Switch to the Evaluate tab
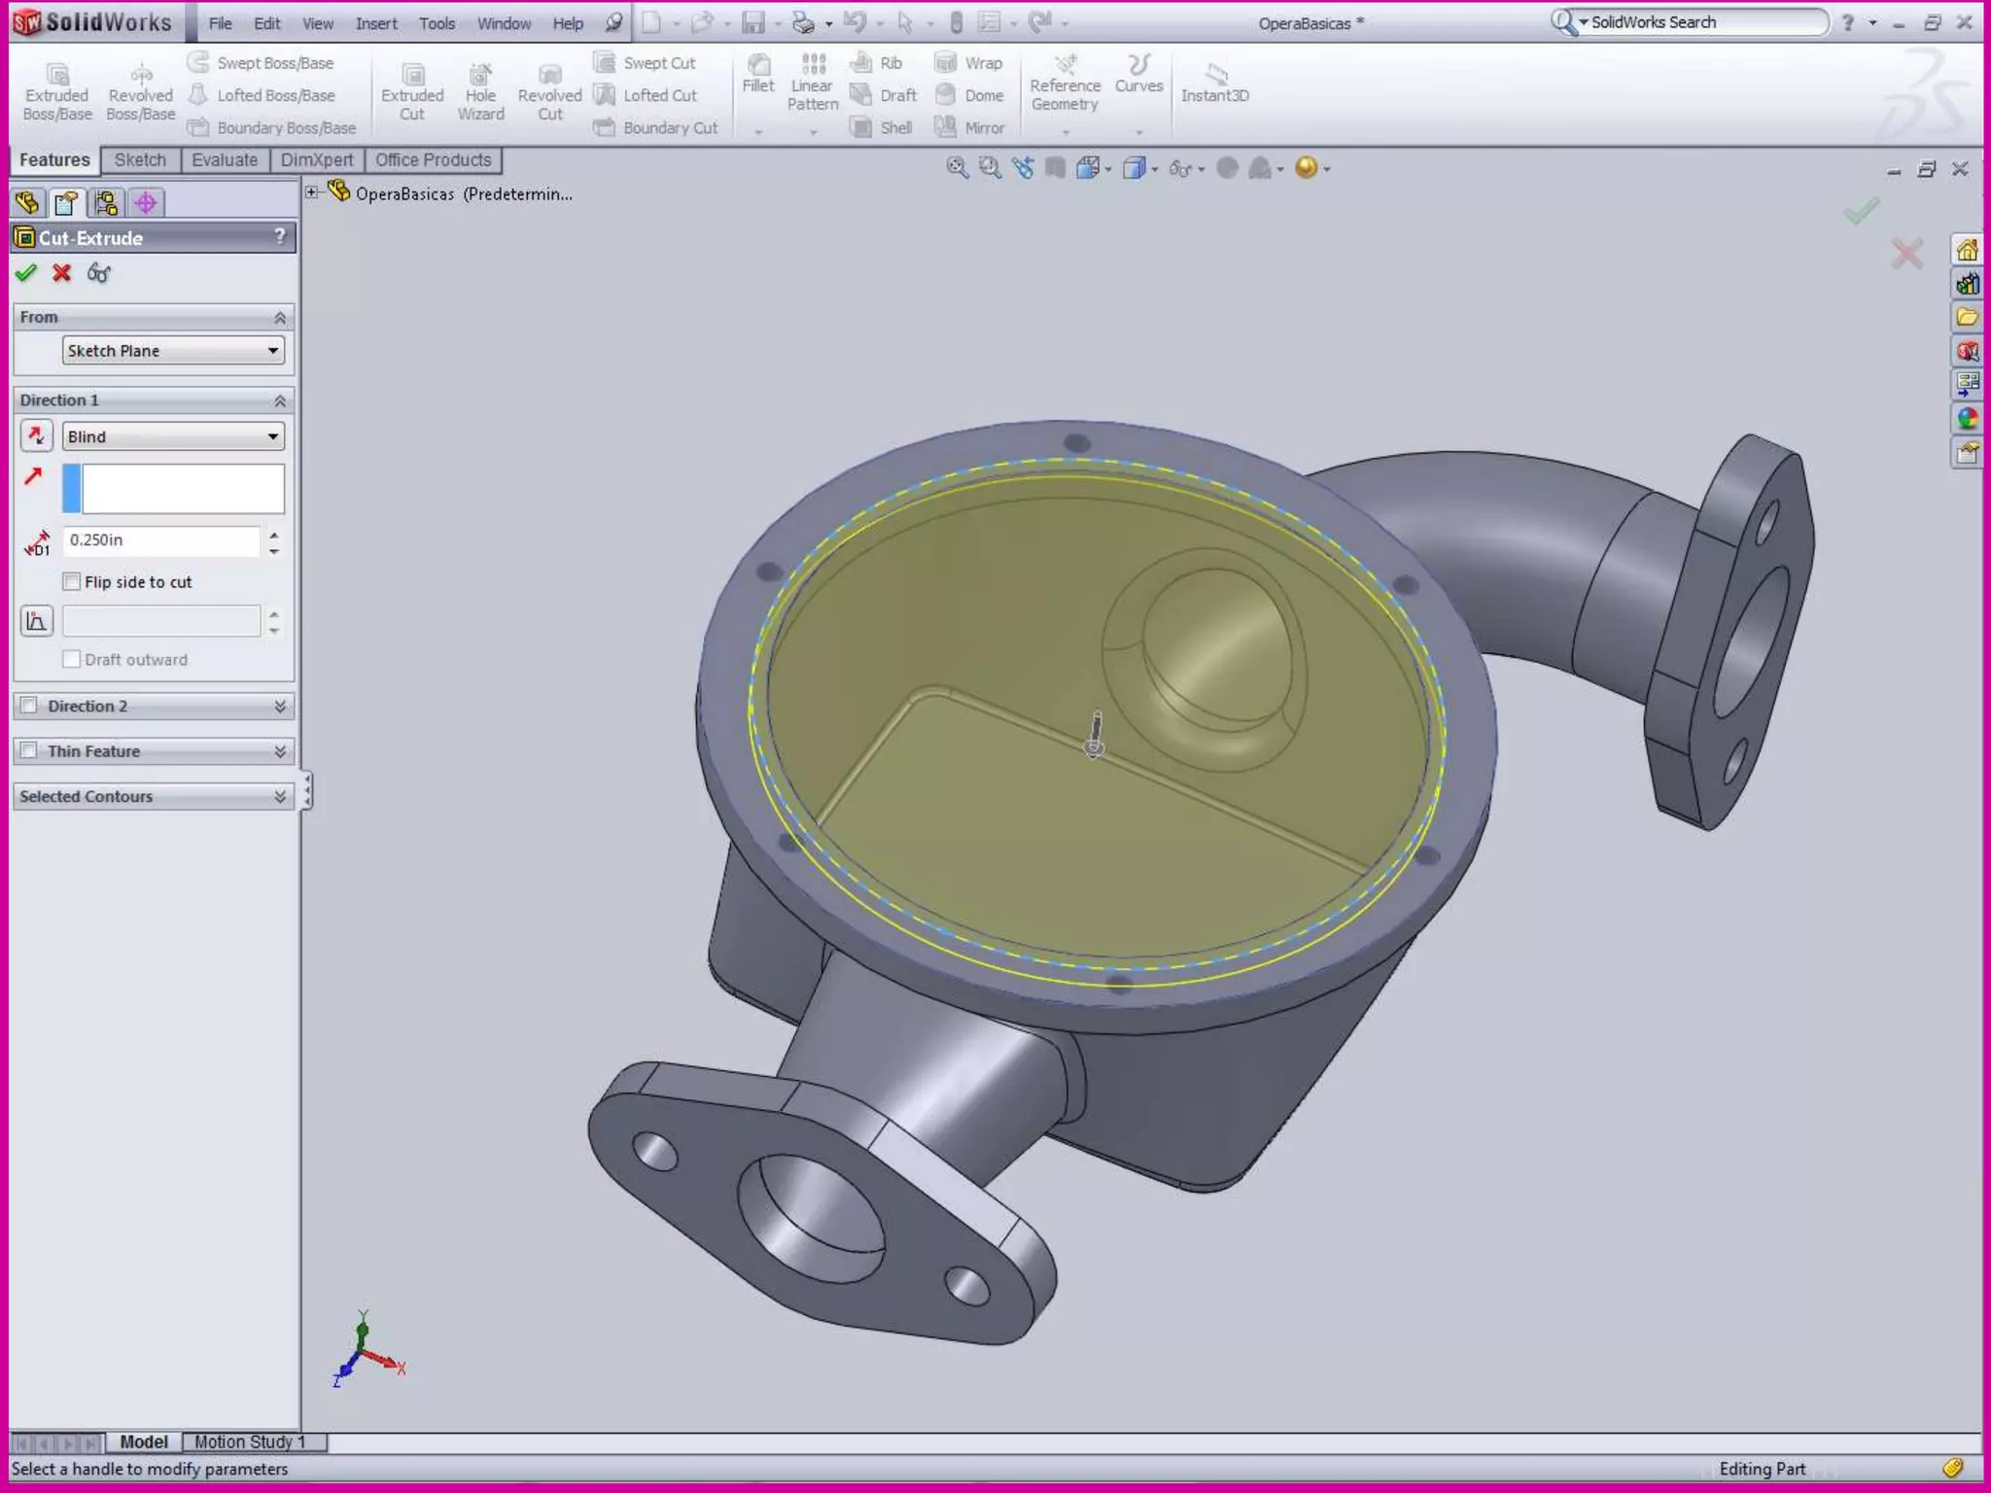1991x1493 pixels. [x=224, y=159]
